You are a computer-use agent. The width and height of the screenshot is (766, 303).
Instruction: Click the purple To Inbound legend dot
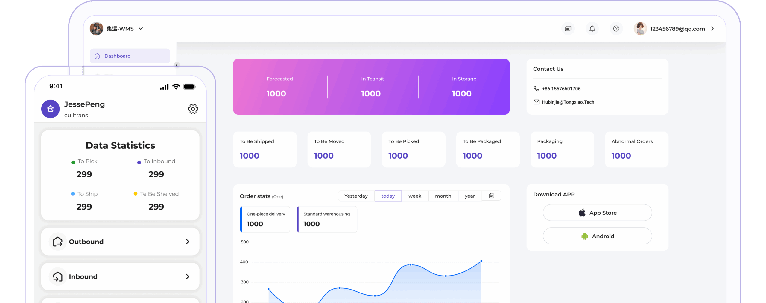(x=139, y=162)
